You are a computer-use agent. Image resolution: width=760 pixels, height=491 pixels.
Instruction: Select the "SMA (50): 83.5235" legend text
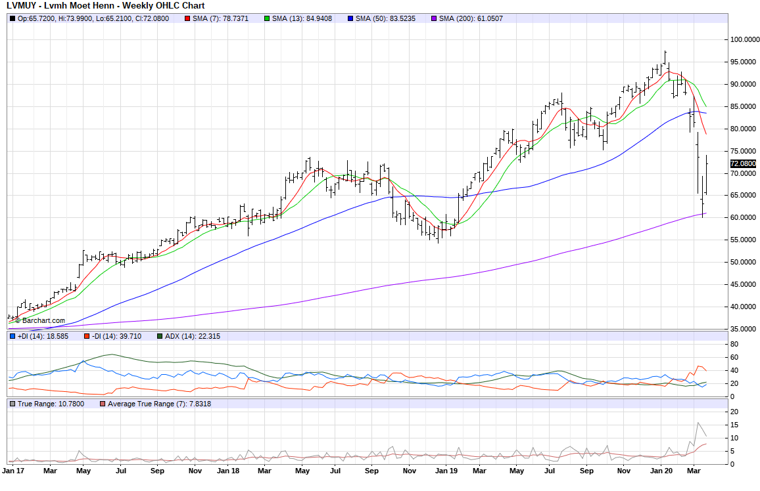pyautogui.click(x=385, y=19)
